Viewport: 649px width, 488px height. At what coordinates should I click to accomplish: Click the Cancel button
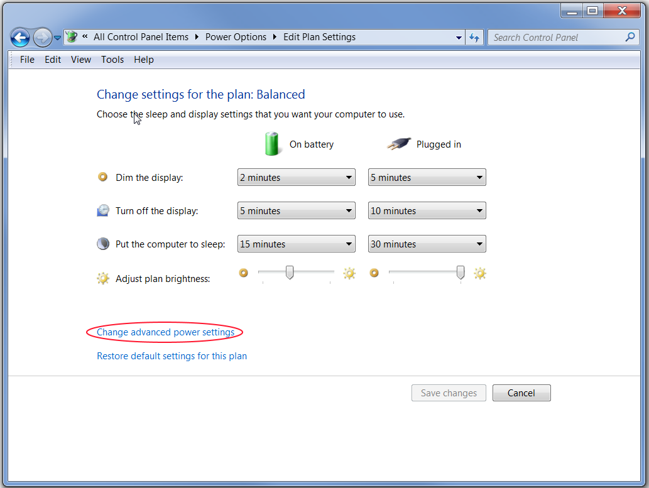521,393
